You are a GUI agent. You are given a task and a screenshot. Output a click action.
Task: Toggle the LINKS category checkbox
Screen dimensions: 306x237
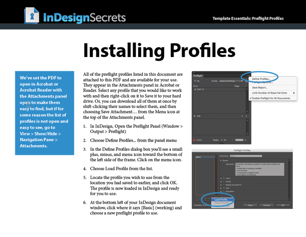(224, 178)
